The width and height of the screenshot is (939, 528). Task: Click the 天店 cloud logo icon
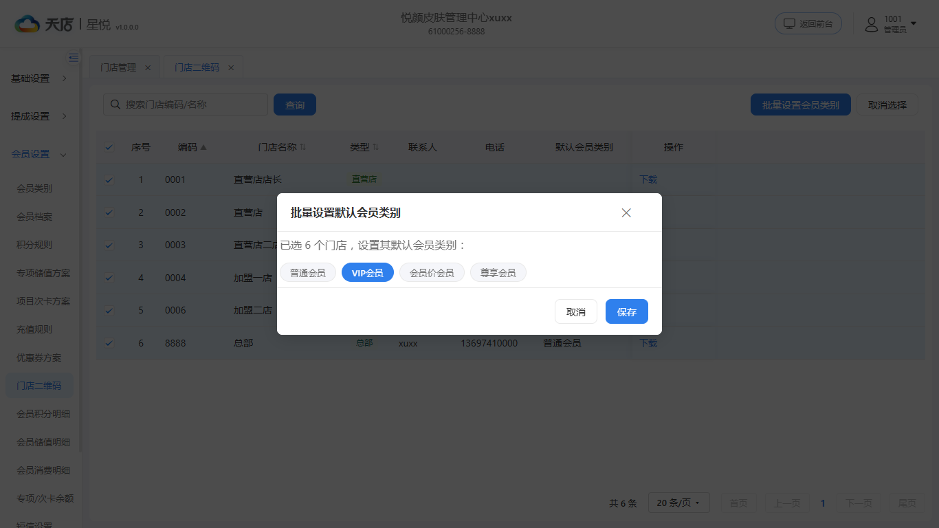(27, 25)
